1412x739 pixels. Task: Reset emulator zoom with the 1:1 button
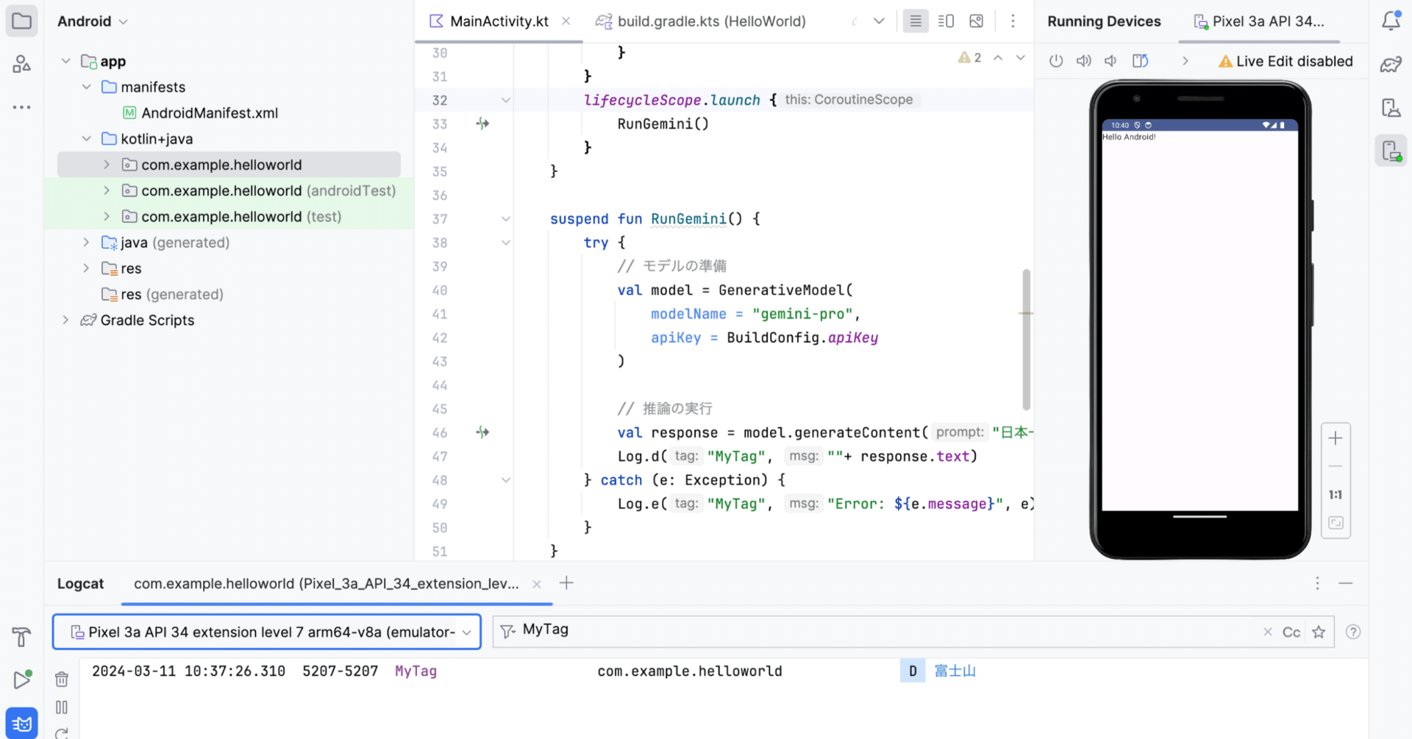tap(1336, 494)
